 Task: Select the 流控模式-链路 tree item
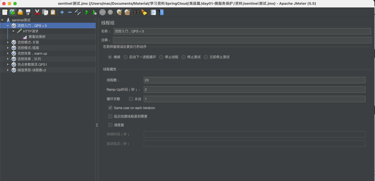coord(28,48)
